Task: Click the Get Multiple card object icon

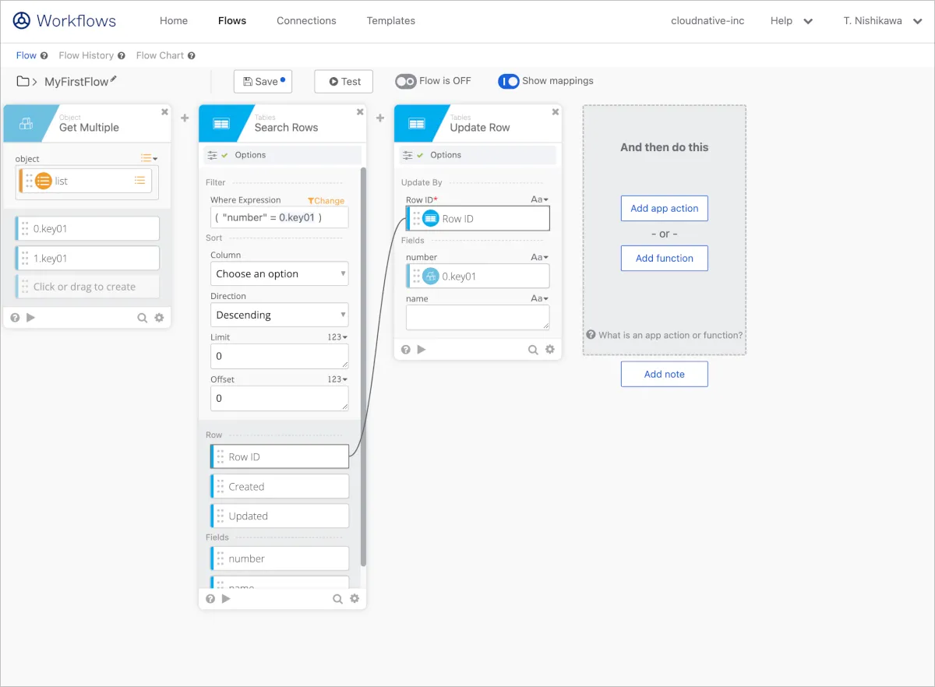Action: (x=26, y=123)
